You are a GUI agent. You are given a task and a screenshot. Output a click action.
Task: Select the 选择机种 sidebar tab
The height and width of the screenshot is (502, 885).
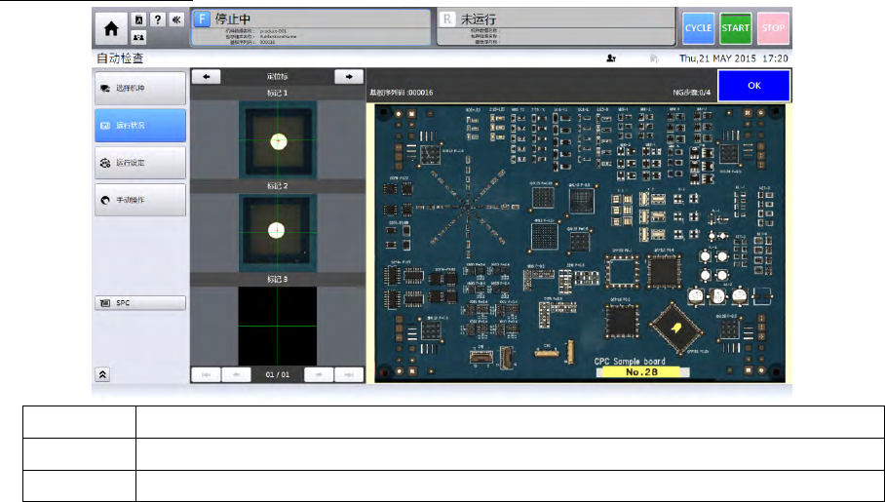(139, 89)
